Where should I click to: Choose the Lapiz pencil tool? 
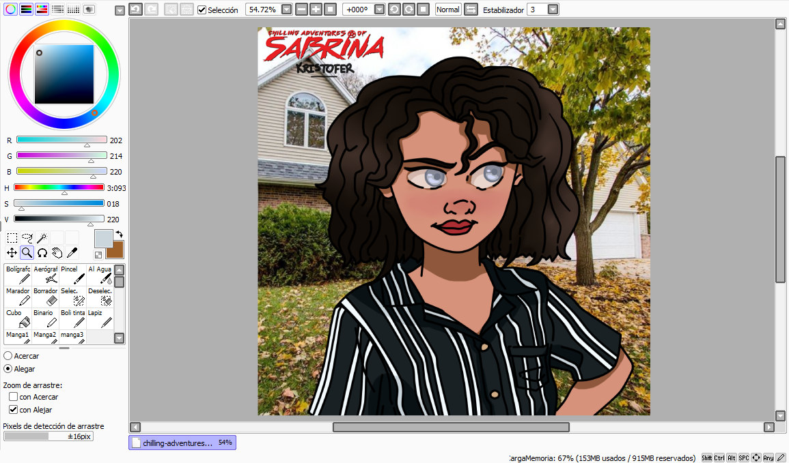[x=100, y=318]
